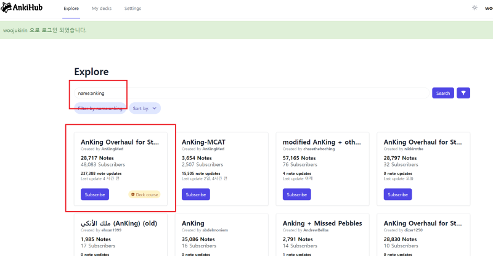Subscribe to nikkirothe's AnKing Overhaul deck
This screenshot has height=256, width=493.
point(397,194)
